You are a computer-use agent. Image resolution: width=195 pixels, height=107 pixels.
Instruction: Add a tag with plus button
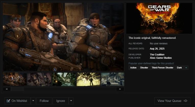click(186, 68)
